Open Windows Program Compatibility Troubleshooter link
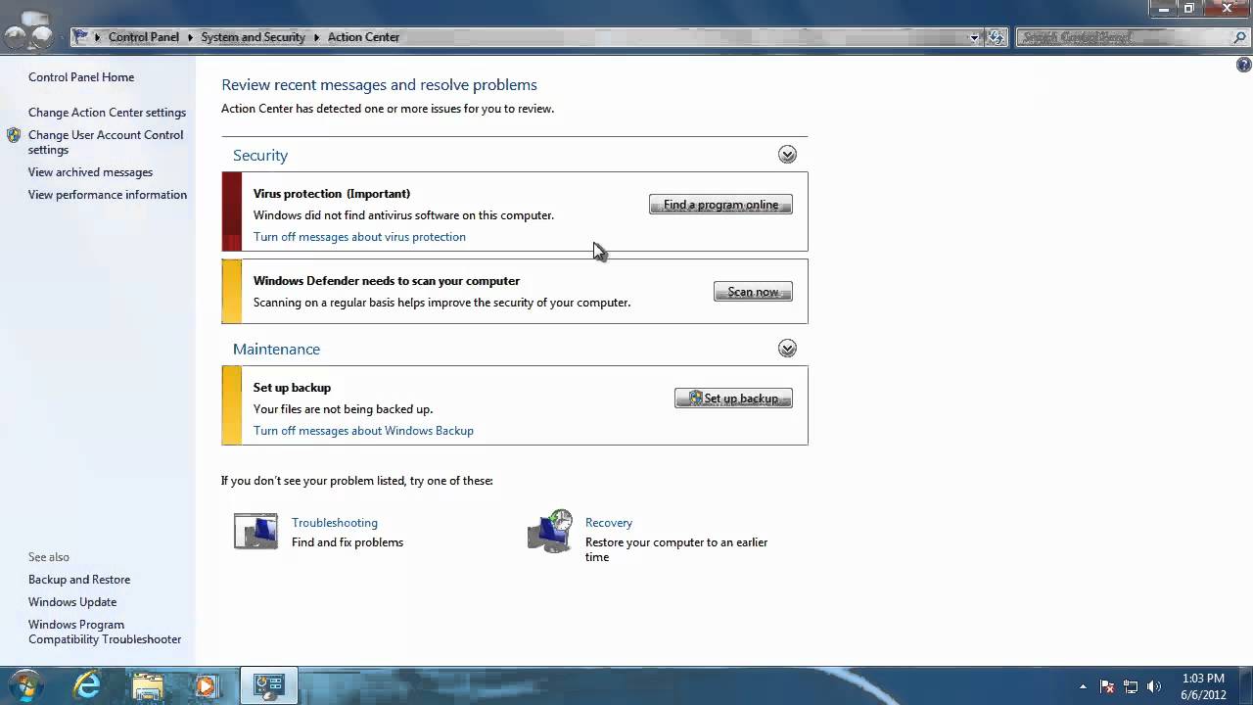Screen dimensions: 1253x705 pos(105,632)
